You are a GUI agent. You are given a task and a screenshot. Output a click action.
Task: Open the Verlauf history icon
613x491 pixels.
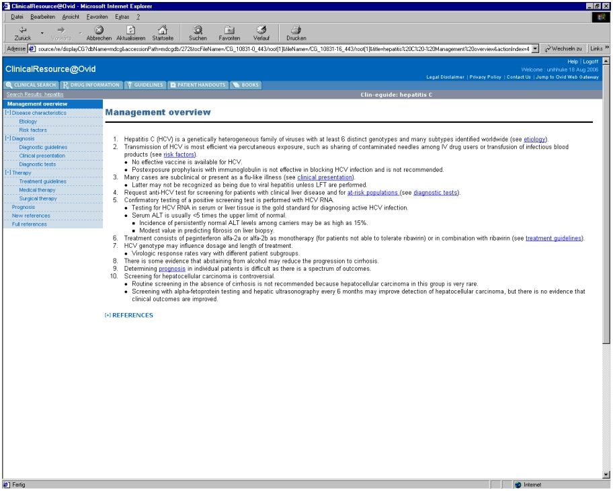(x=261, y=30)
